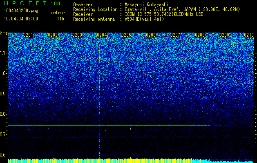Select the file name 1004040200.png
257x163 pixels.
click(21, 11)
